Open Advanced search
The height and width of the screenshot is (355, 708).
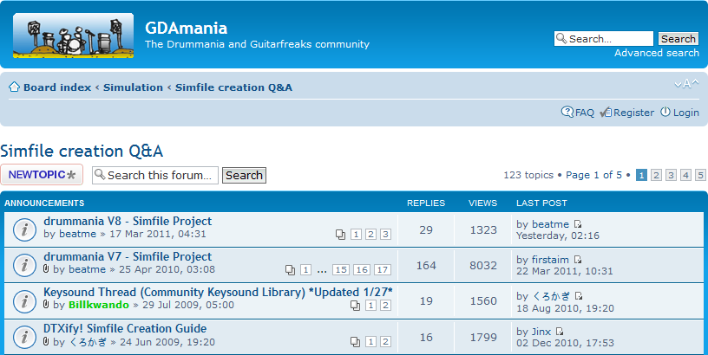point(656,53)
